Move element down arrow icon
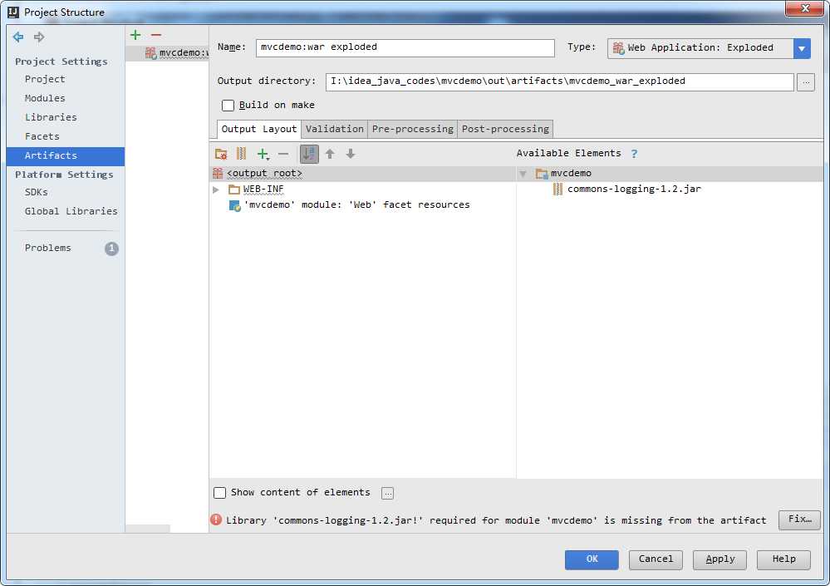 [x=351, y=154]
